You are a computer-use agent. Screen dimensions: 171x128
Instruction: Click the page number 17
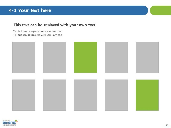pyautogui.click(x=167, y=125)
